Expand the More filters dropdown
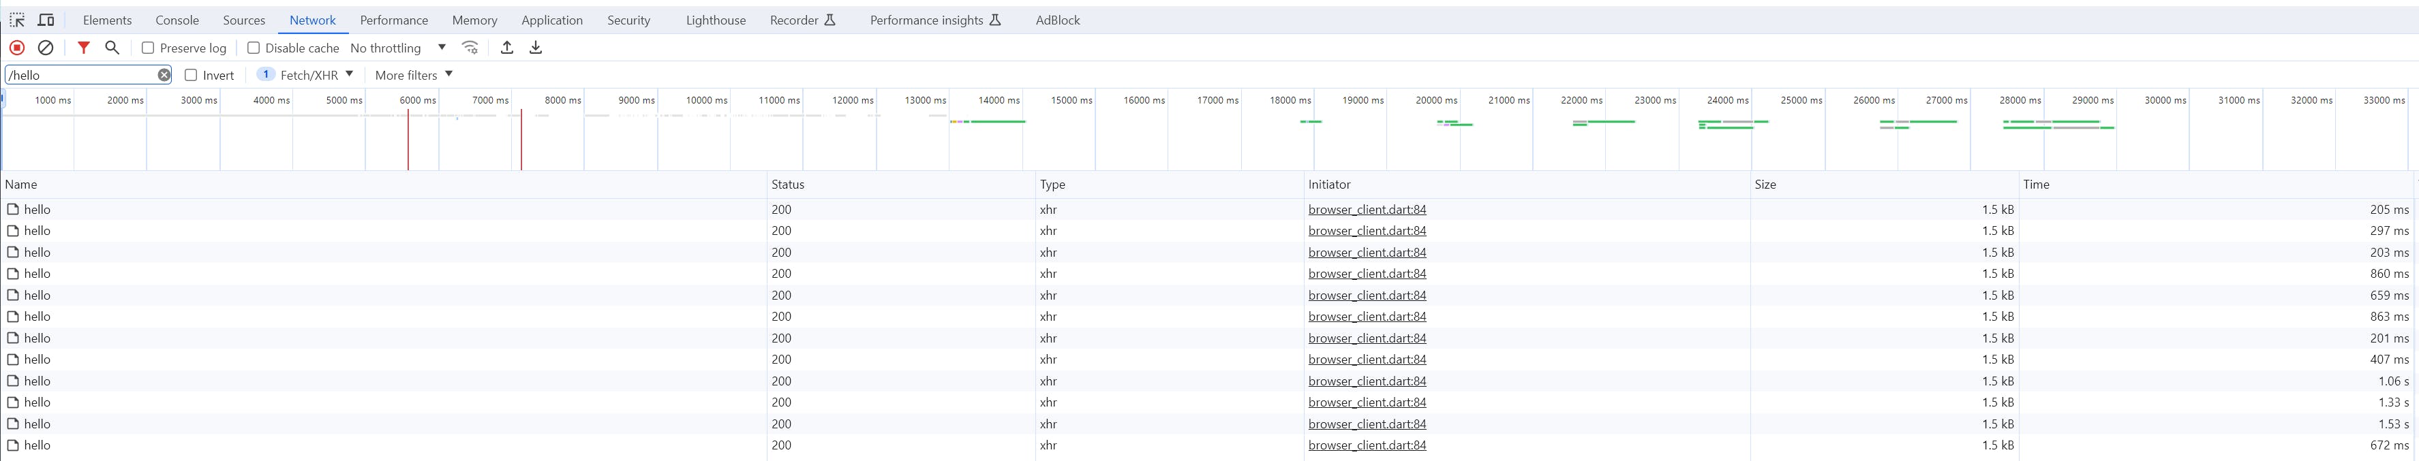The width and height of the screenshot is (2419, 461). pyautogui.click(x=414, y=75)
